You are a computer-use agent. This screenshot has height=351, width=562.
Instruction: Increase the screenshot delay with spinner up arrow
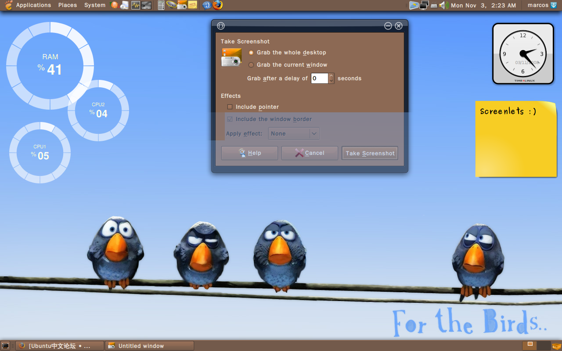331,76
